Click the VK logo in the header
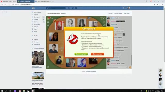Screen dimensions: 165x92 pyautogui.click(x=33, y=8)
